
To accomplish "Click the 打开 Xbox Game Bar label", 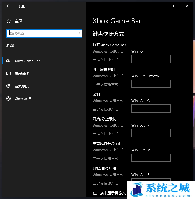I will click(109, 45).
